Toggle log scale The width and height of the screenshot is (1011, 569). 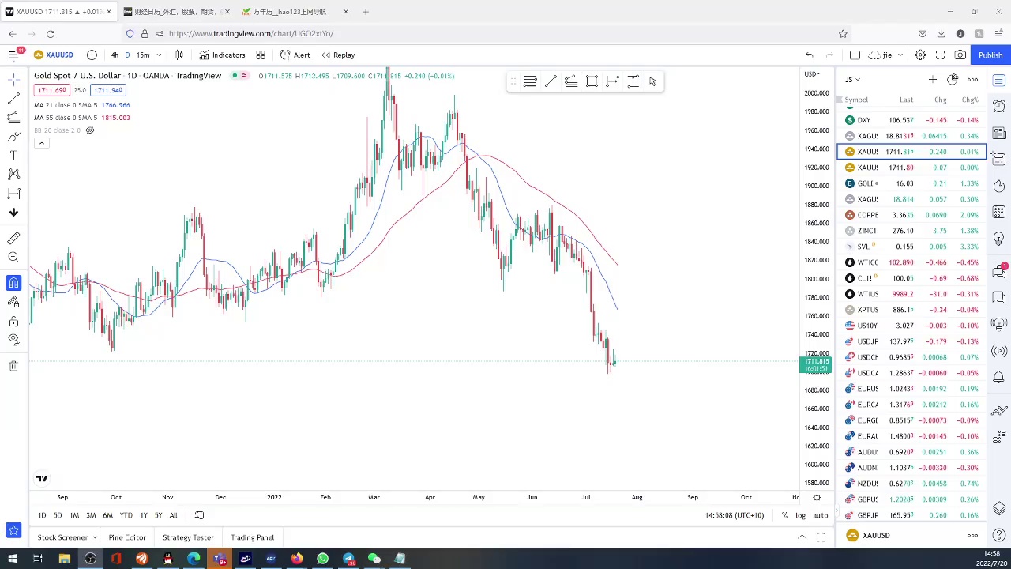801,515
